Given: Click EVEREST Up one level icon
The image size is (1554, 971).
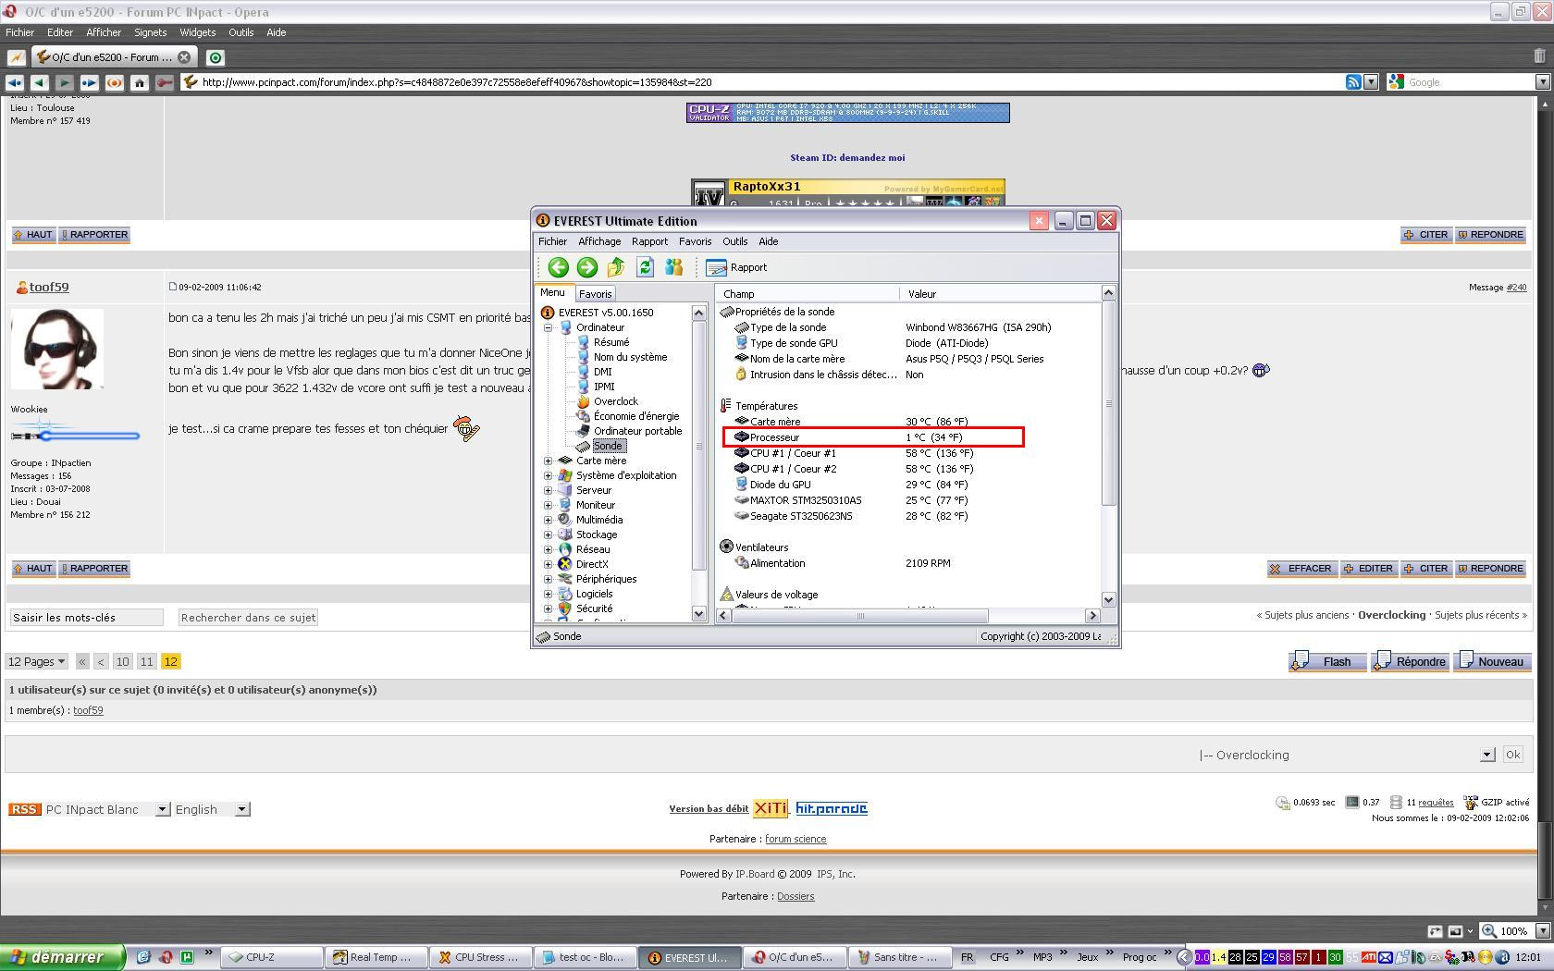Looking at the screenshot, I should [x=616, y=267].
